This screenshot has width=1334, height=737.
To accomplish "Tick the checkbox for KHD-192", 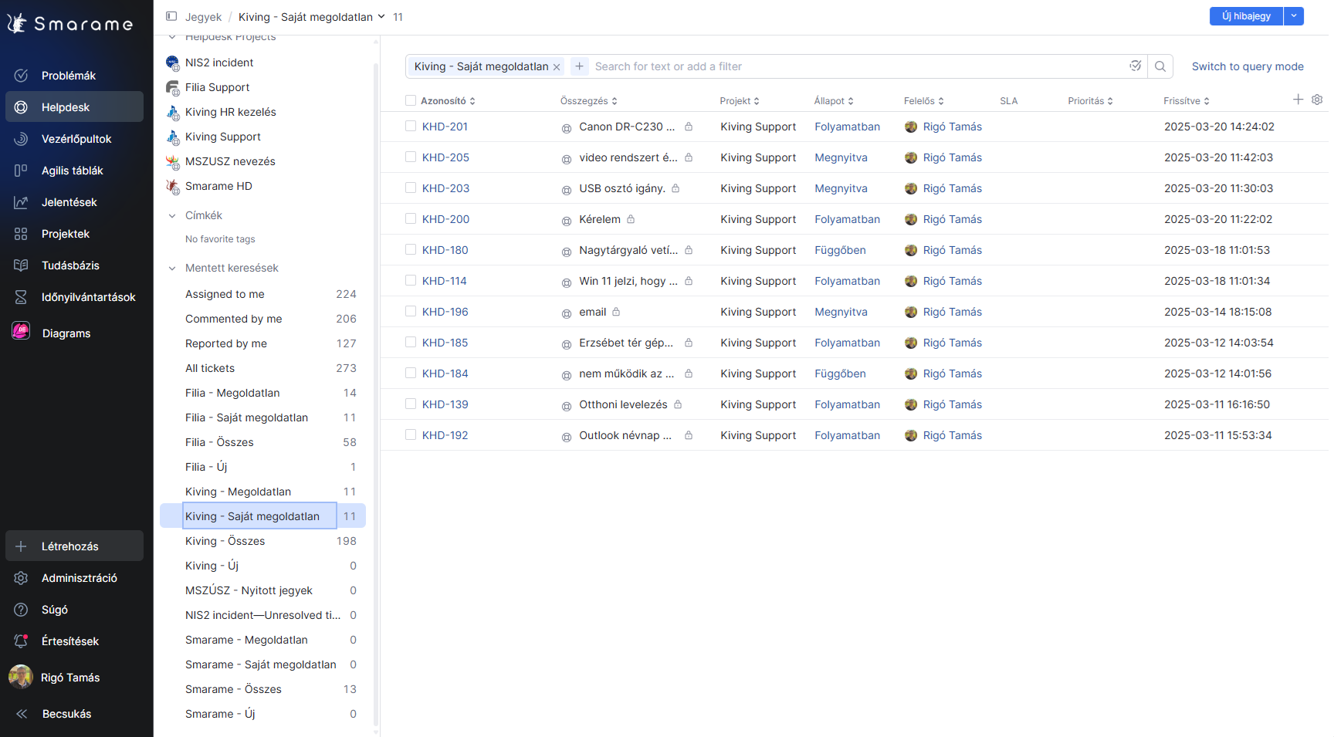I will 411,435.
